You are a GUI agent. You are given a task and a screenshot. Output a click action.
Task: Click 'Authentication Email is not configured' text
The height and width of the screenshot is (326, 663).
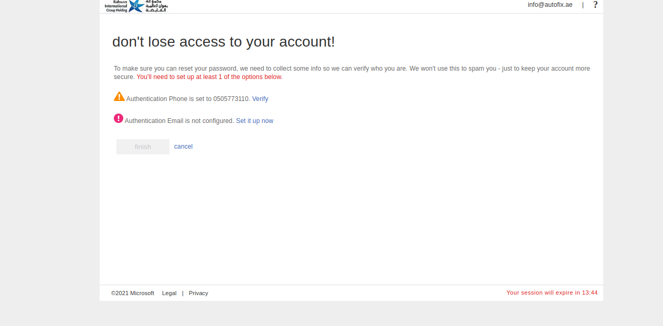pos(179,121)
